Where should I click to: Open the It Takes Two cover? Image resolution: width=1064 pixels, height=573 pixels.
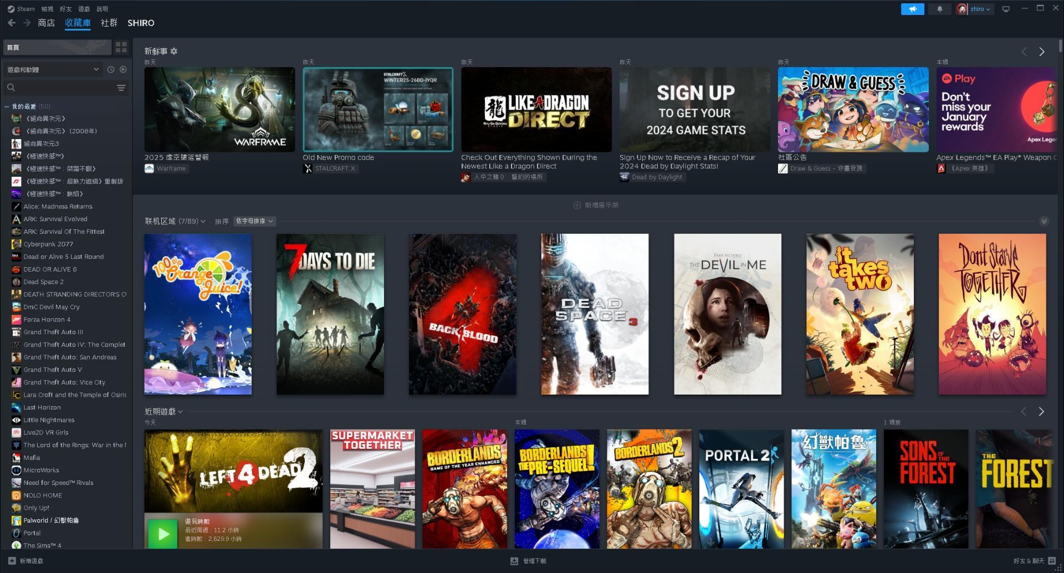pyautogui.click(x=860, y=314)
